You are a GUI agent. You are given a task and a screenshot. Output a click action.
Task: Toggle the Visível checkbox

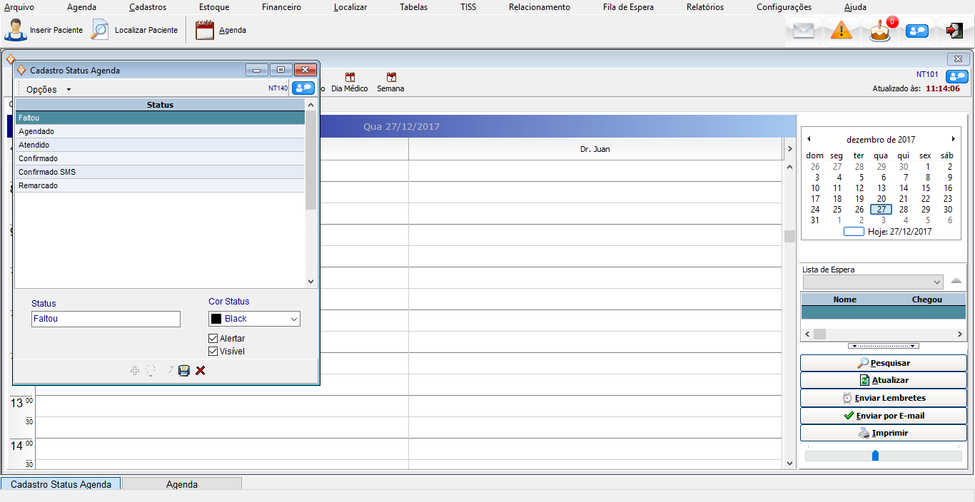click(x=213, y=352)
